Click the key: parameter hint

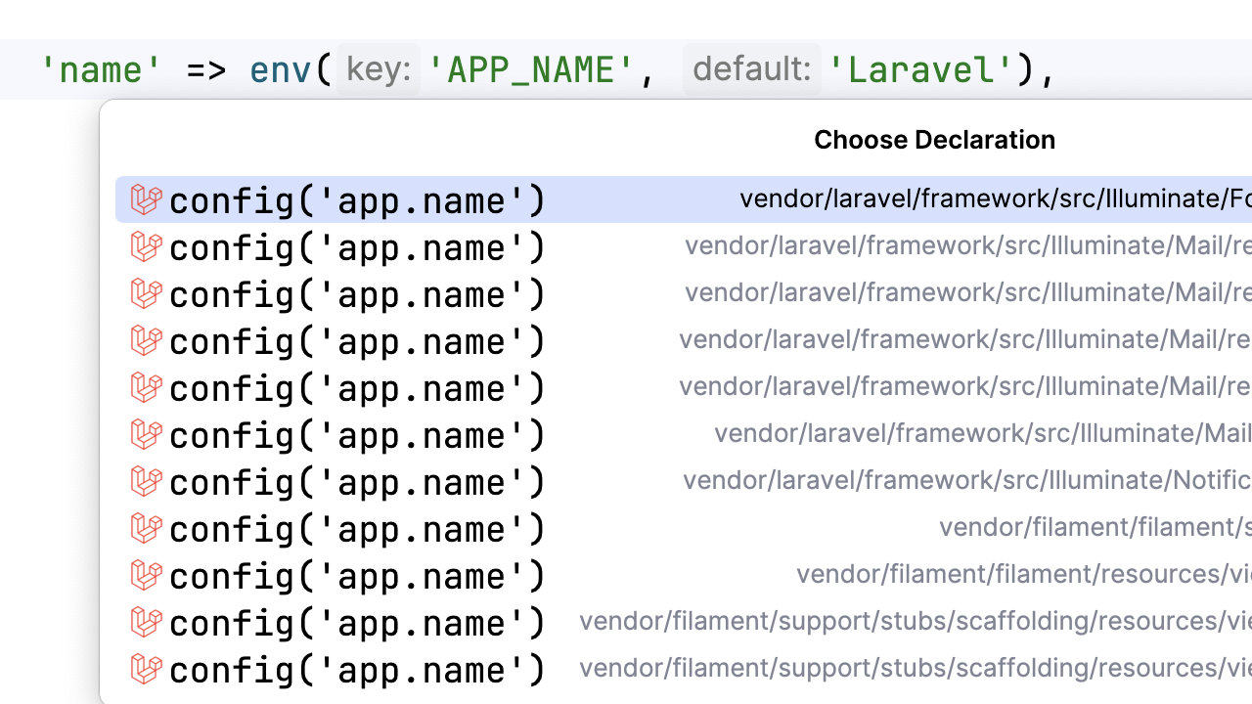(379, 69)
